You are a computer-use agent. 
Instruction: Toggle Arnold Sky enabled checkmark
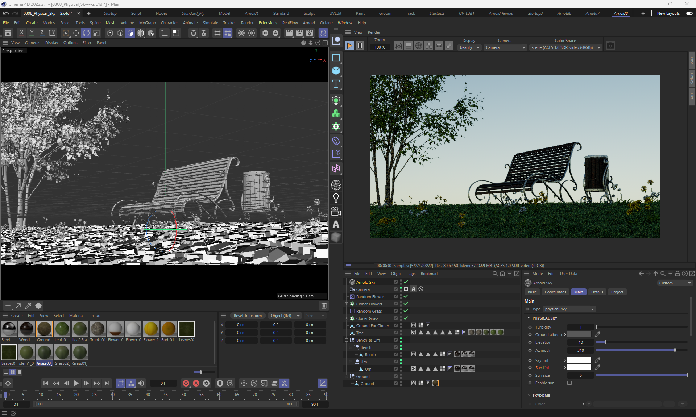[x=406, y=282]
